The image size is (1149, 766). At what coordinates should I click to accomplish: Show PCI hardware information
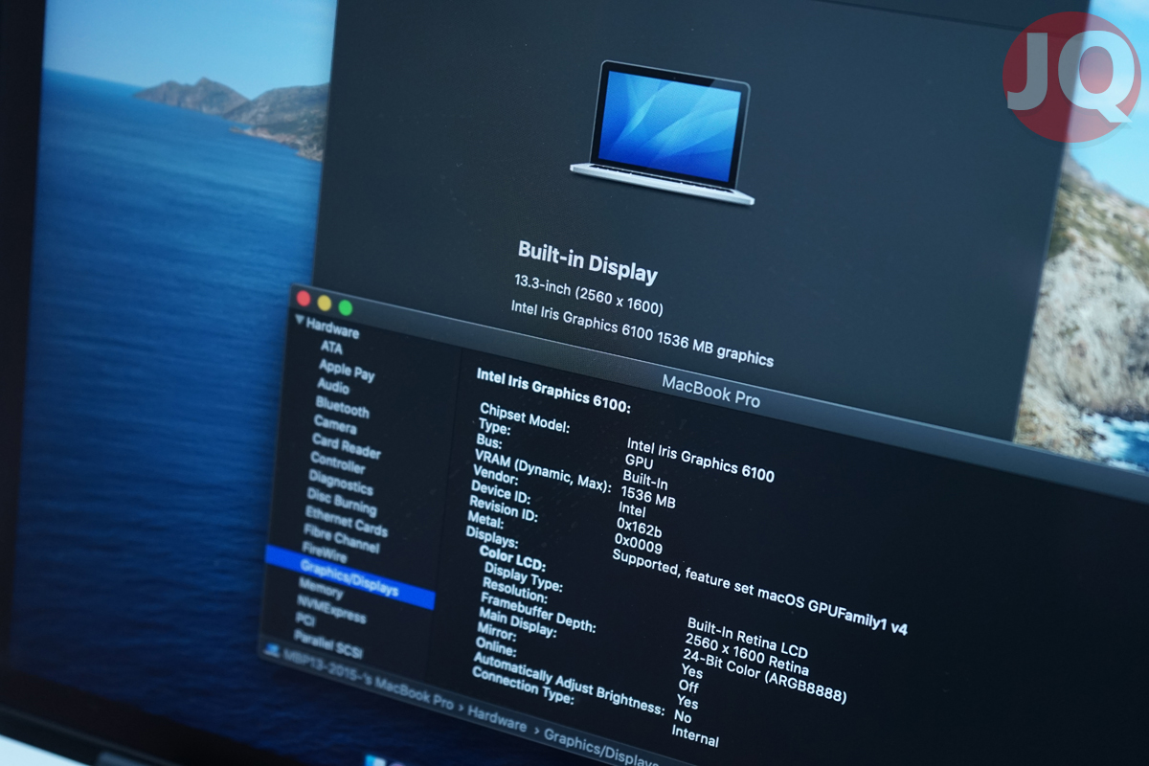pyautogui.click(x=304, y=620)
